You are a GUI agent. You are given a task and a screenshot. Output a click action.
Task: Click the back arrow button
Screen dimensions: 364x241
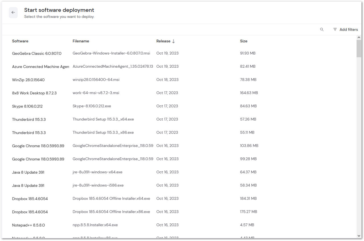pos(13,13)
